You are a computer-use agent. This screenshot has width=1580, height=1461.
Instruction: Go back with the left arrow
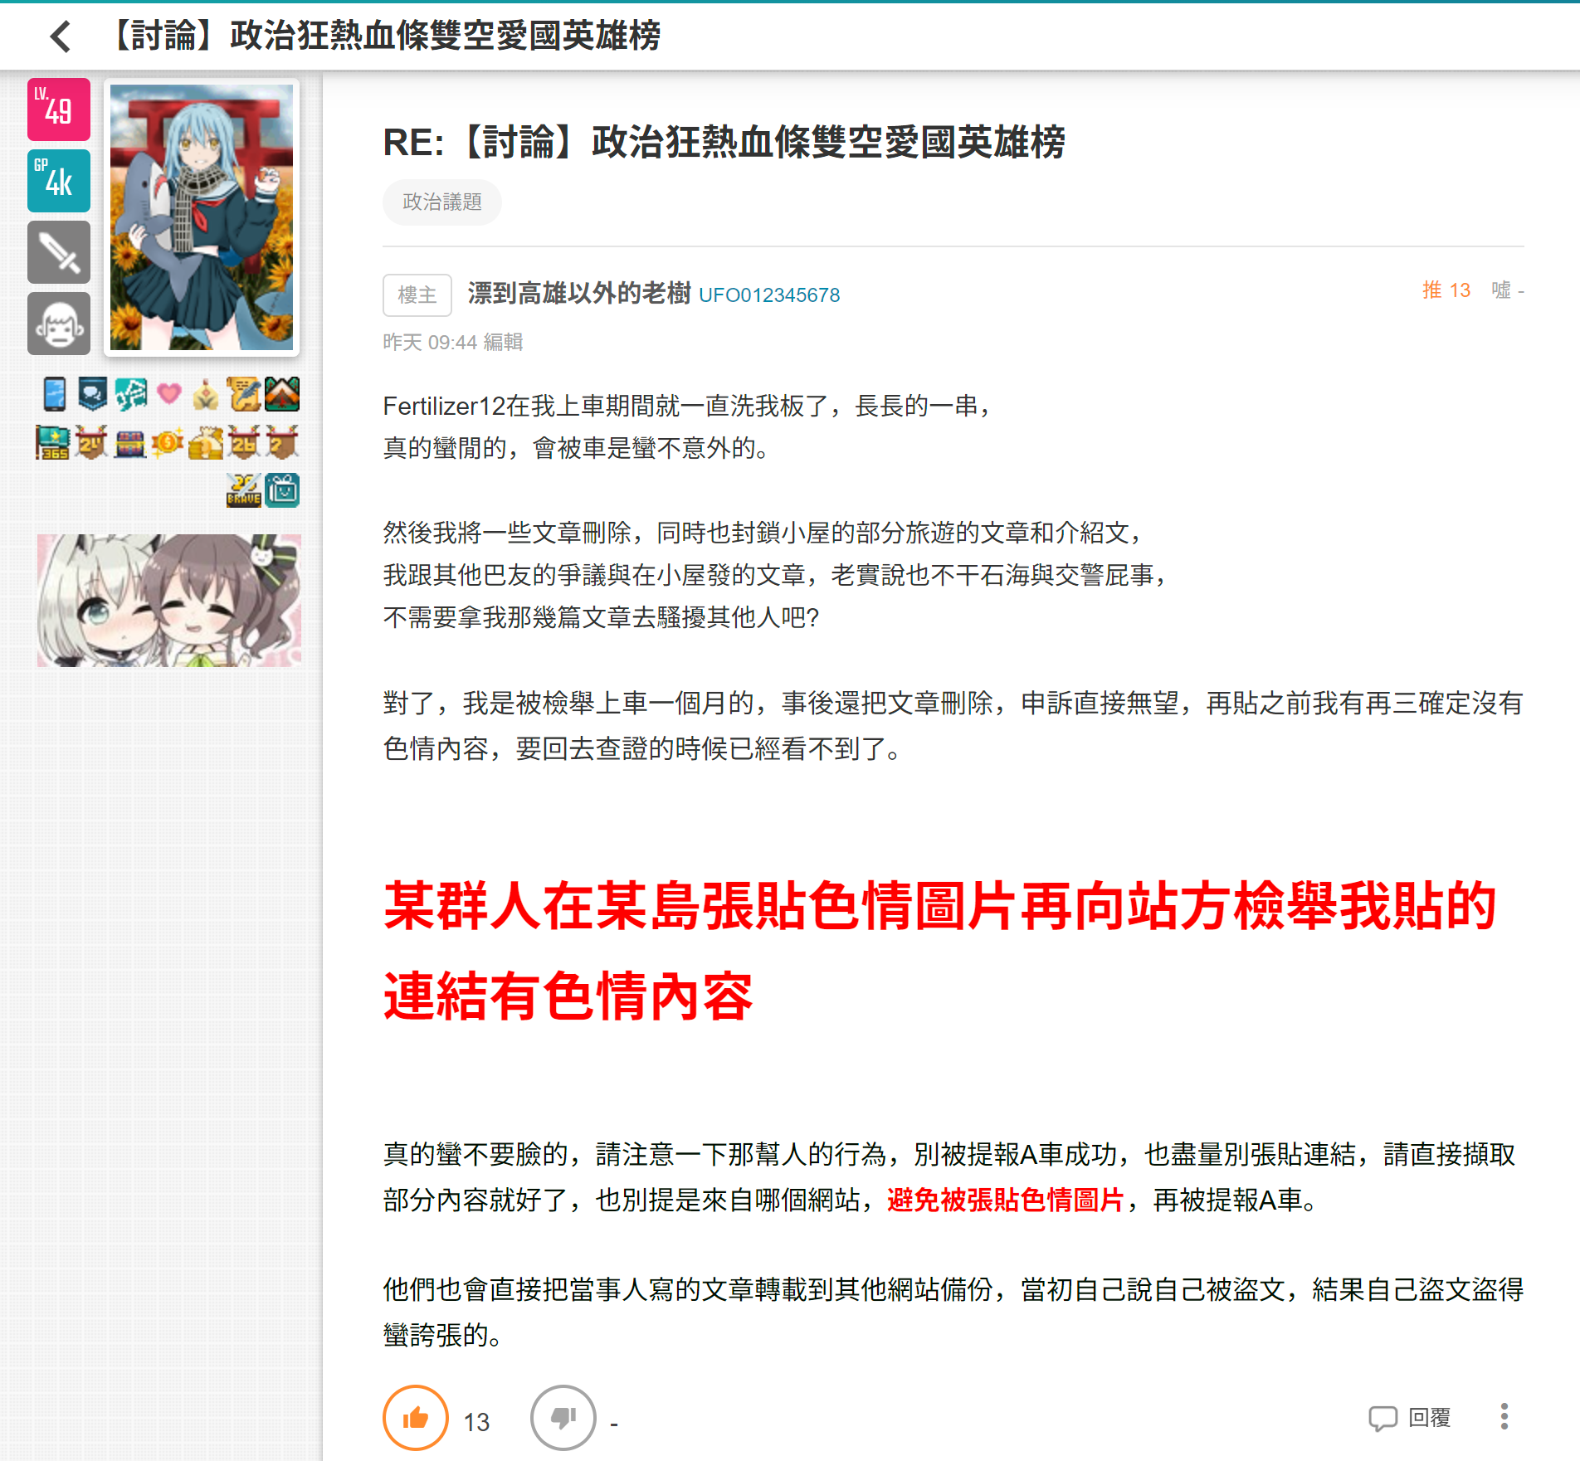pos(61,37)
